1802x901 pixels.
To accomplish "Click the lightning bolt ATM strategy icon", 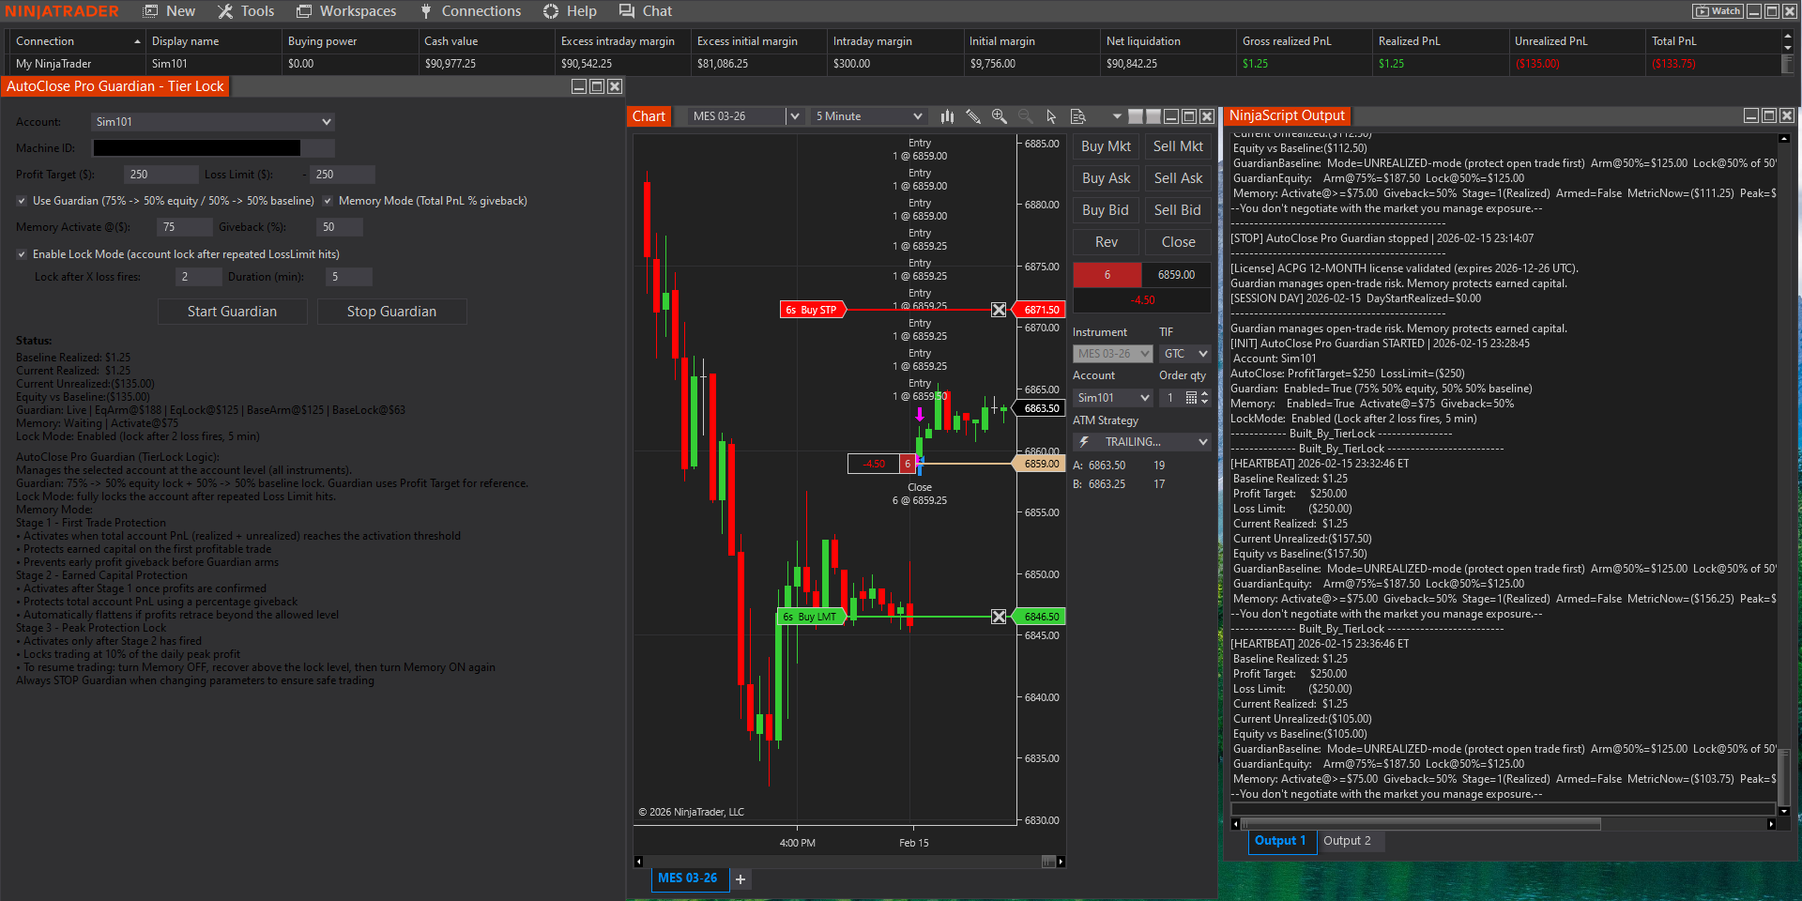I will coord(1084,441).
